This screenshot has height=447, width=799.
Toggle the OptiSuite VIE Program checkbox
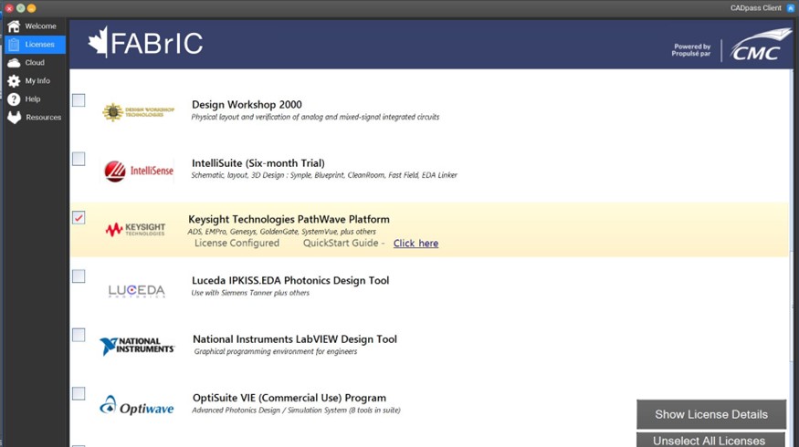(79, 393)
